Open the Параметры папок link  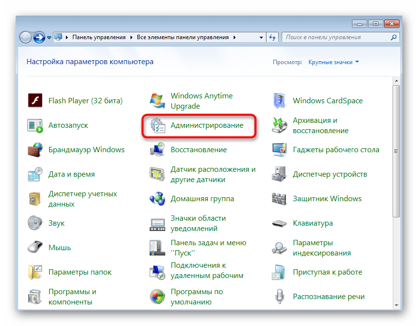(x=80, y=272)
